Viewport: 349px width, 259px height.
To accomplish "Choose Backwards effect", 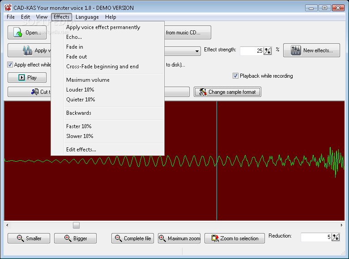I will (108, 113).
